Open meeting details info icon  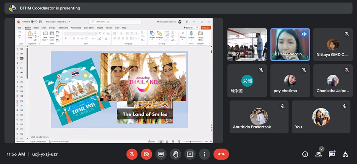tap(305, 154)
